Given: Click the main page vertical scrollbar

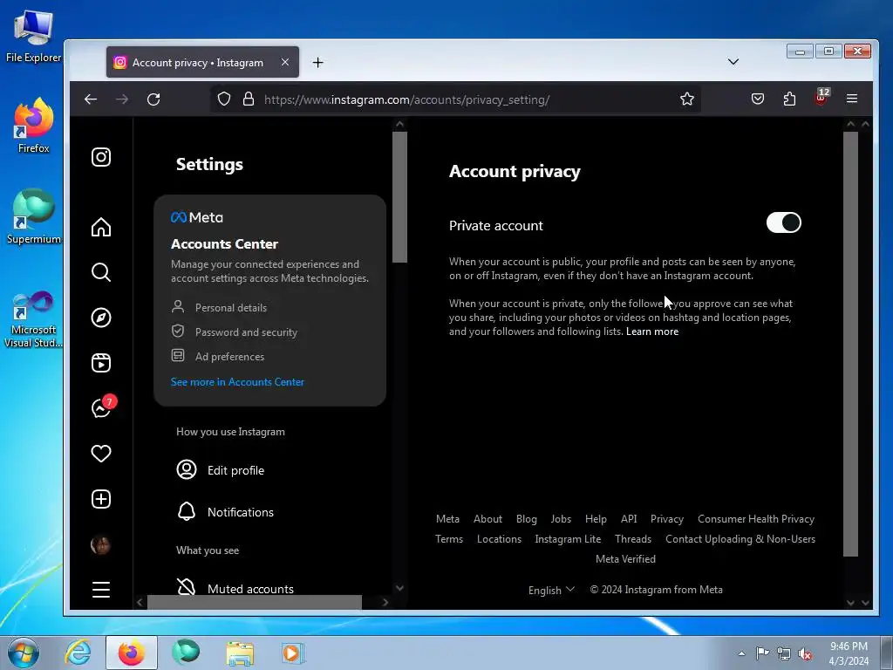Looking at the screenshot, I should point(850,344).
